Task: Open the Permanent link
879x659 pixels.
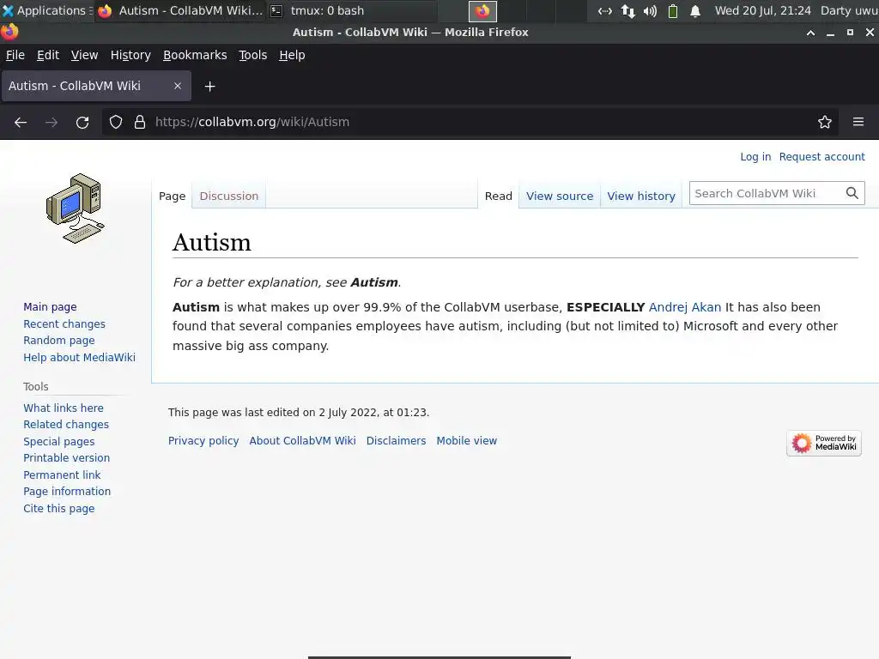Action: [x=62, y=475]
